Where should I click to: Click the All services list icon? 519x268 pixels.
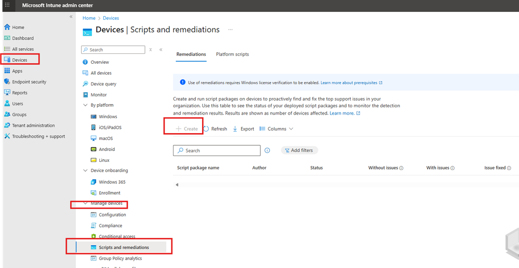pos(7,49)
